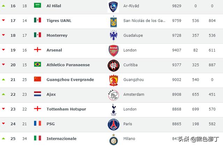The image size is (223, 146).
Task: Click the Brazil flag beside Athletico Paranaense
Action: 38,64
